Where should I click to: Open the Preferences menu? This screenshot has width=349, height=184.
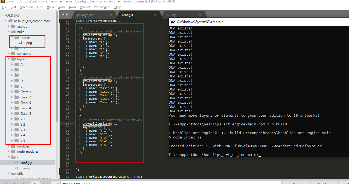(x=102, y=7)
